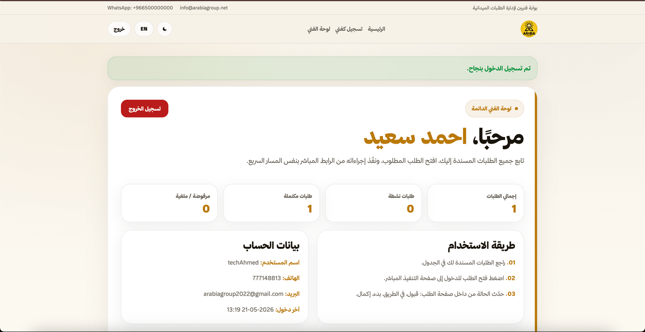Click phone number 777148813

coord(266,278)
